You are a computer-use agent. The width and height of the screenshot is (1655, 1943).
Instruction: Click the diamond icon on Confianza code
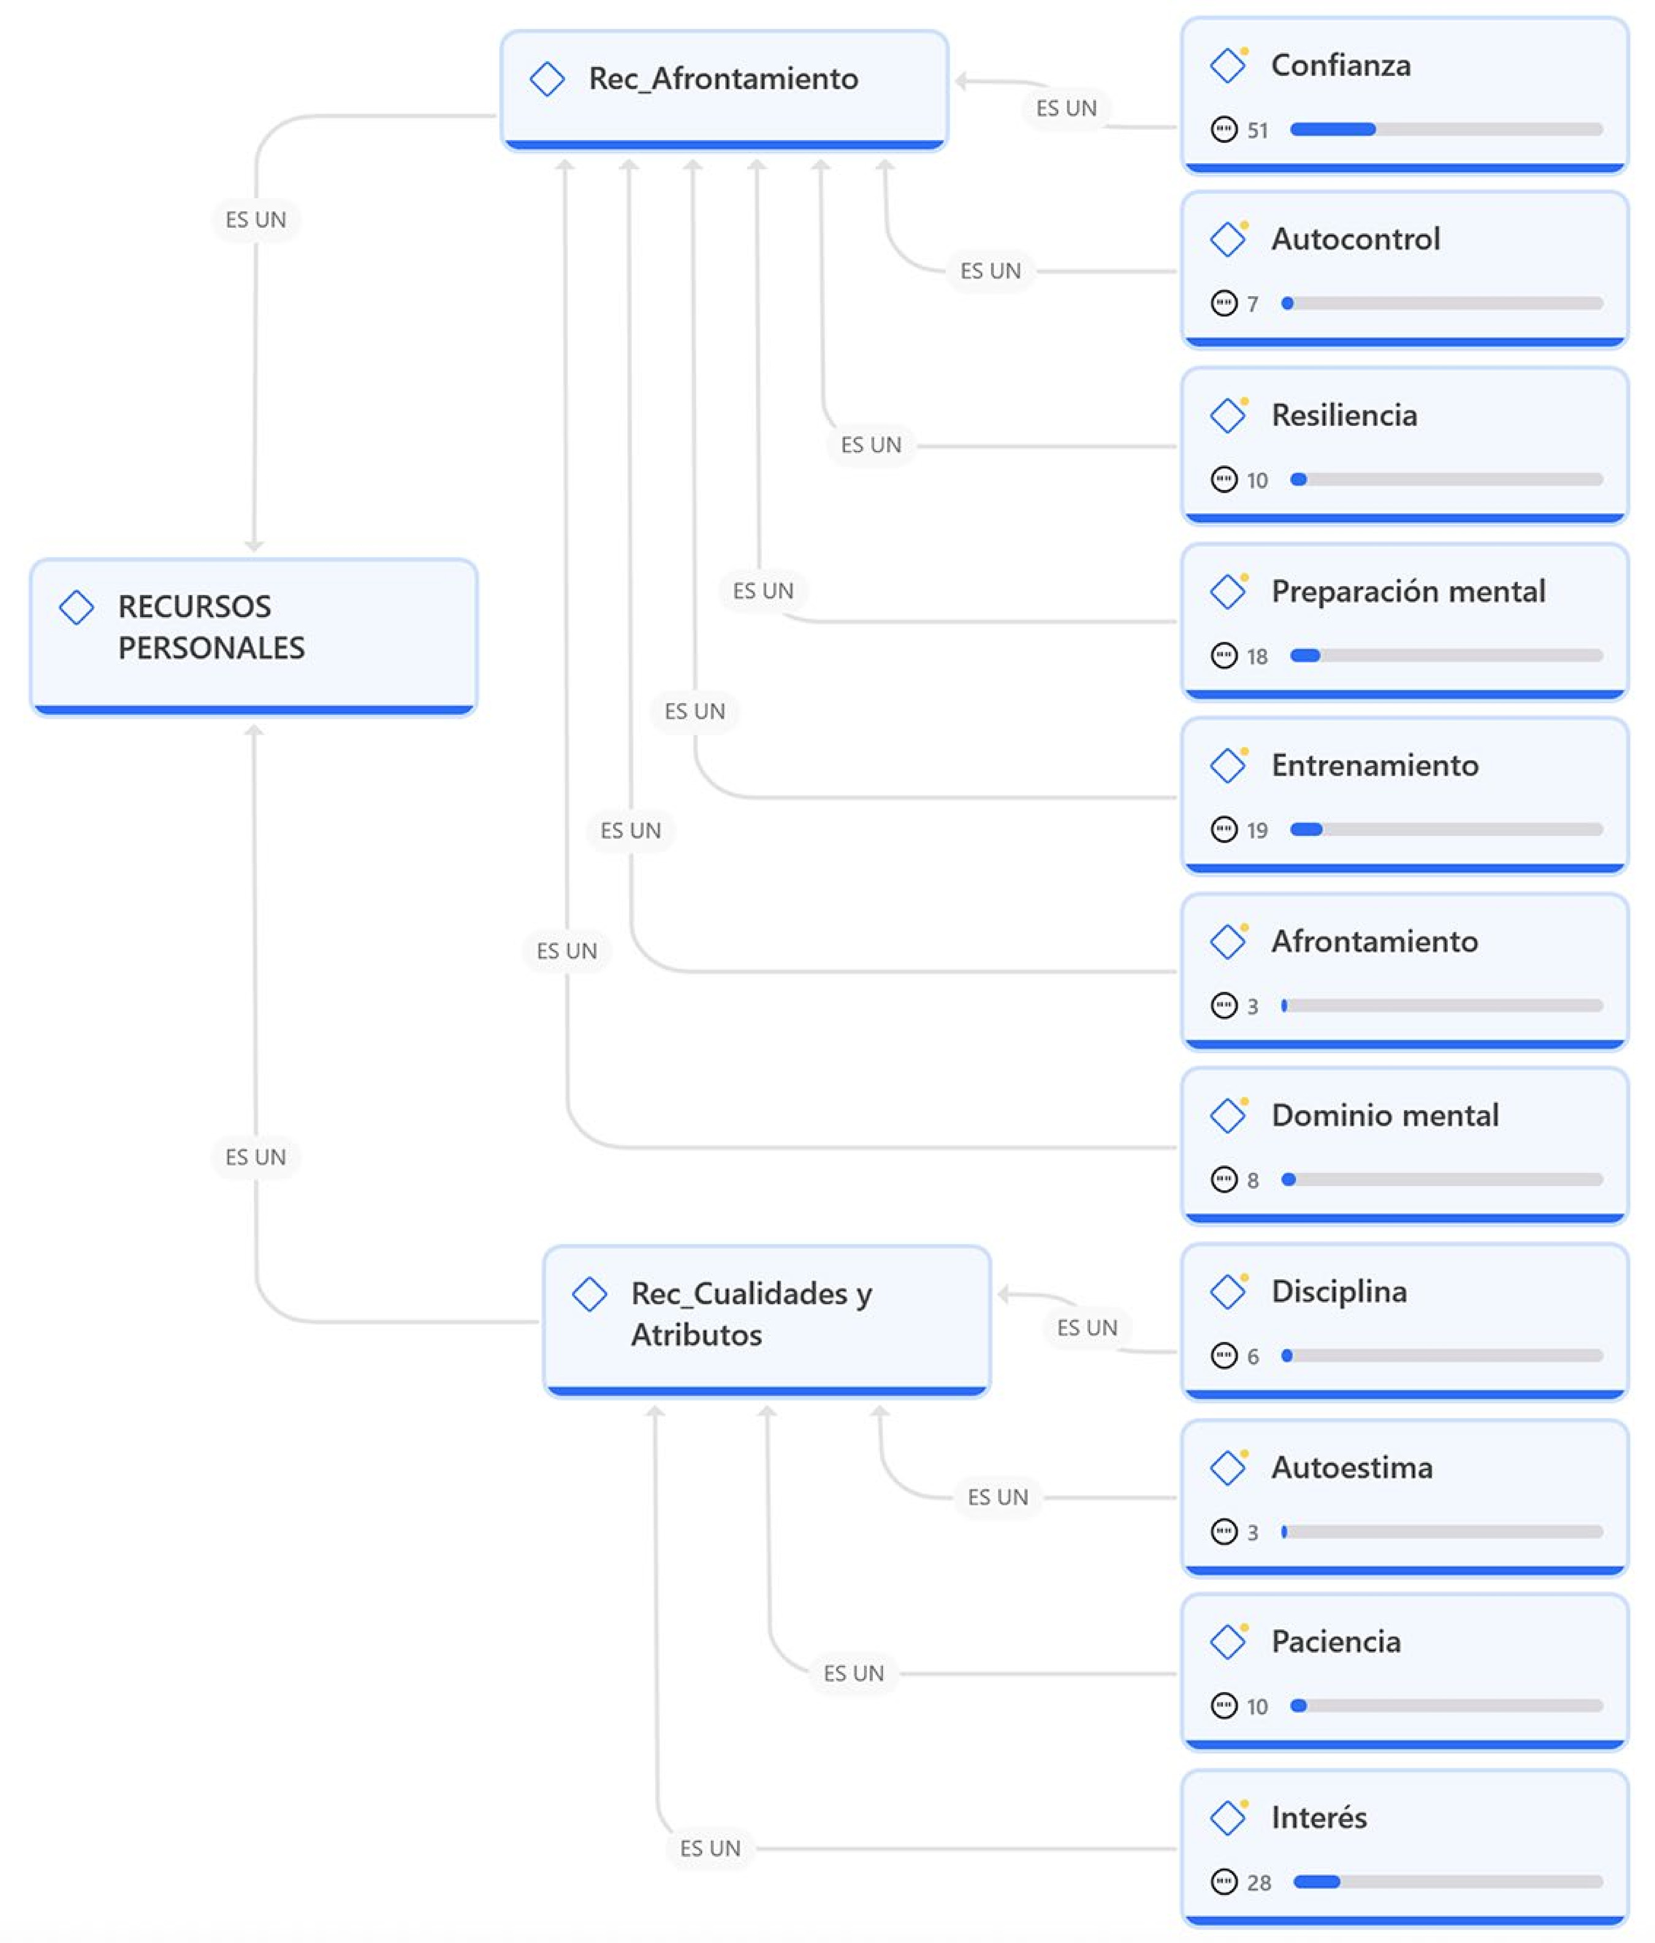pos(1227,66)
